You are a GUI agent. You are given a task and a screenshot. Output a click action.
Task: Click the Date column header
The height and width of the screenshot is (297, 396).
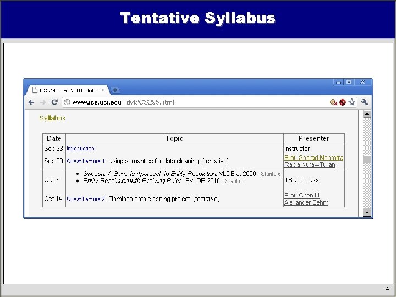[x=54, y=139]
